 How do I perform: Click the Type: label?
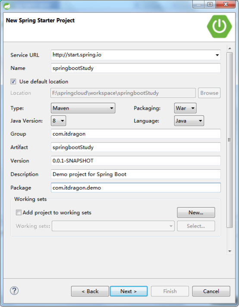(x=17, y=108)
